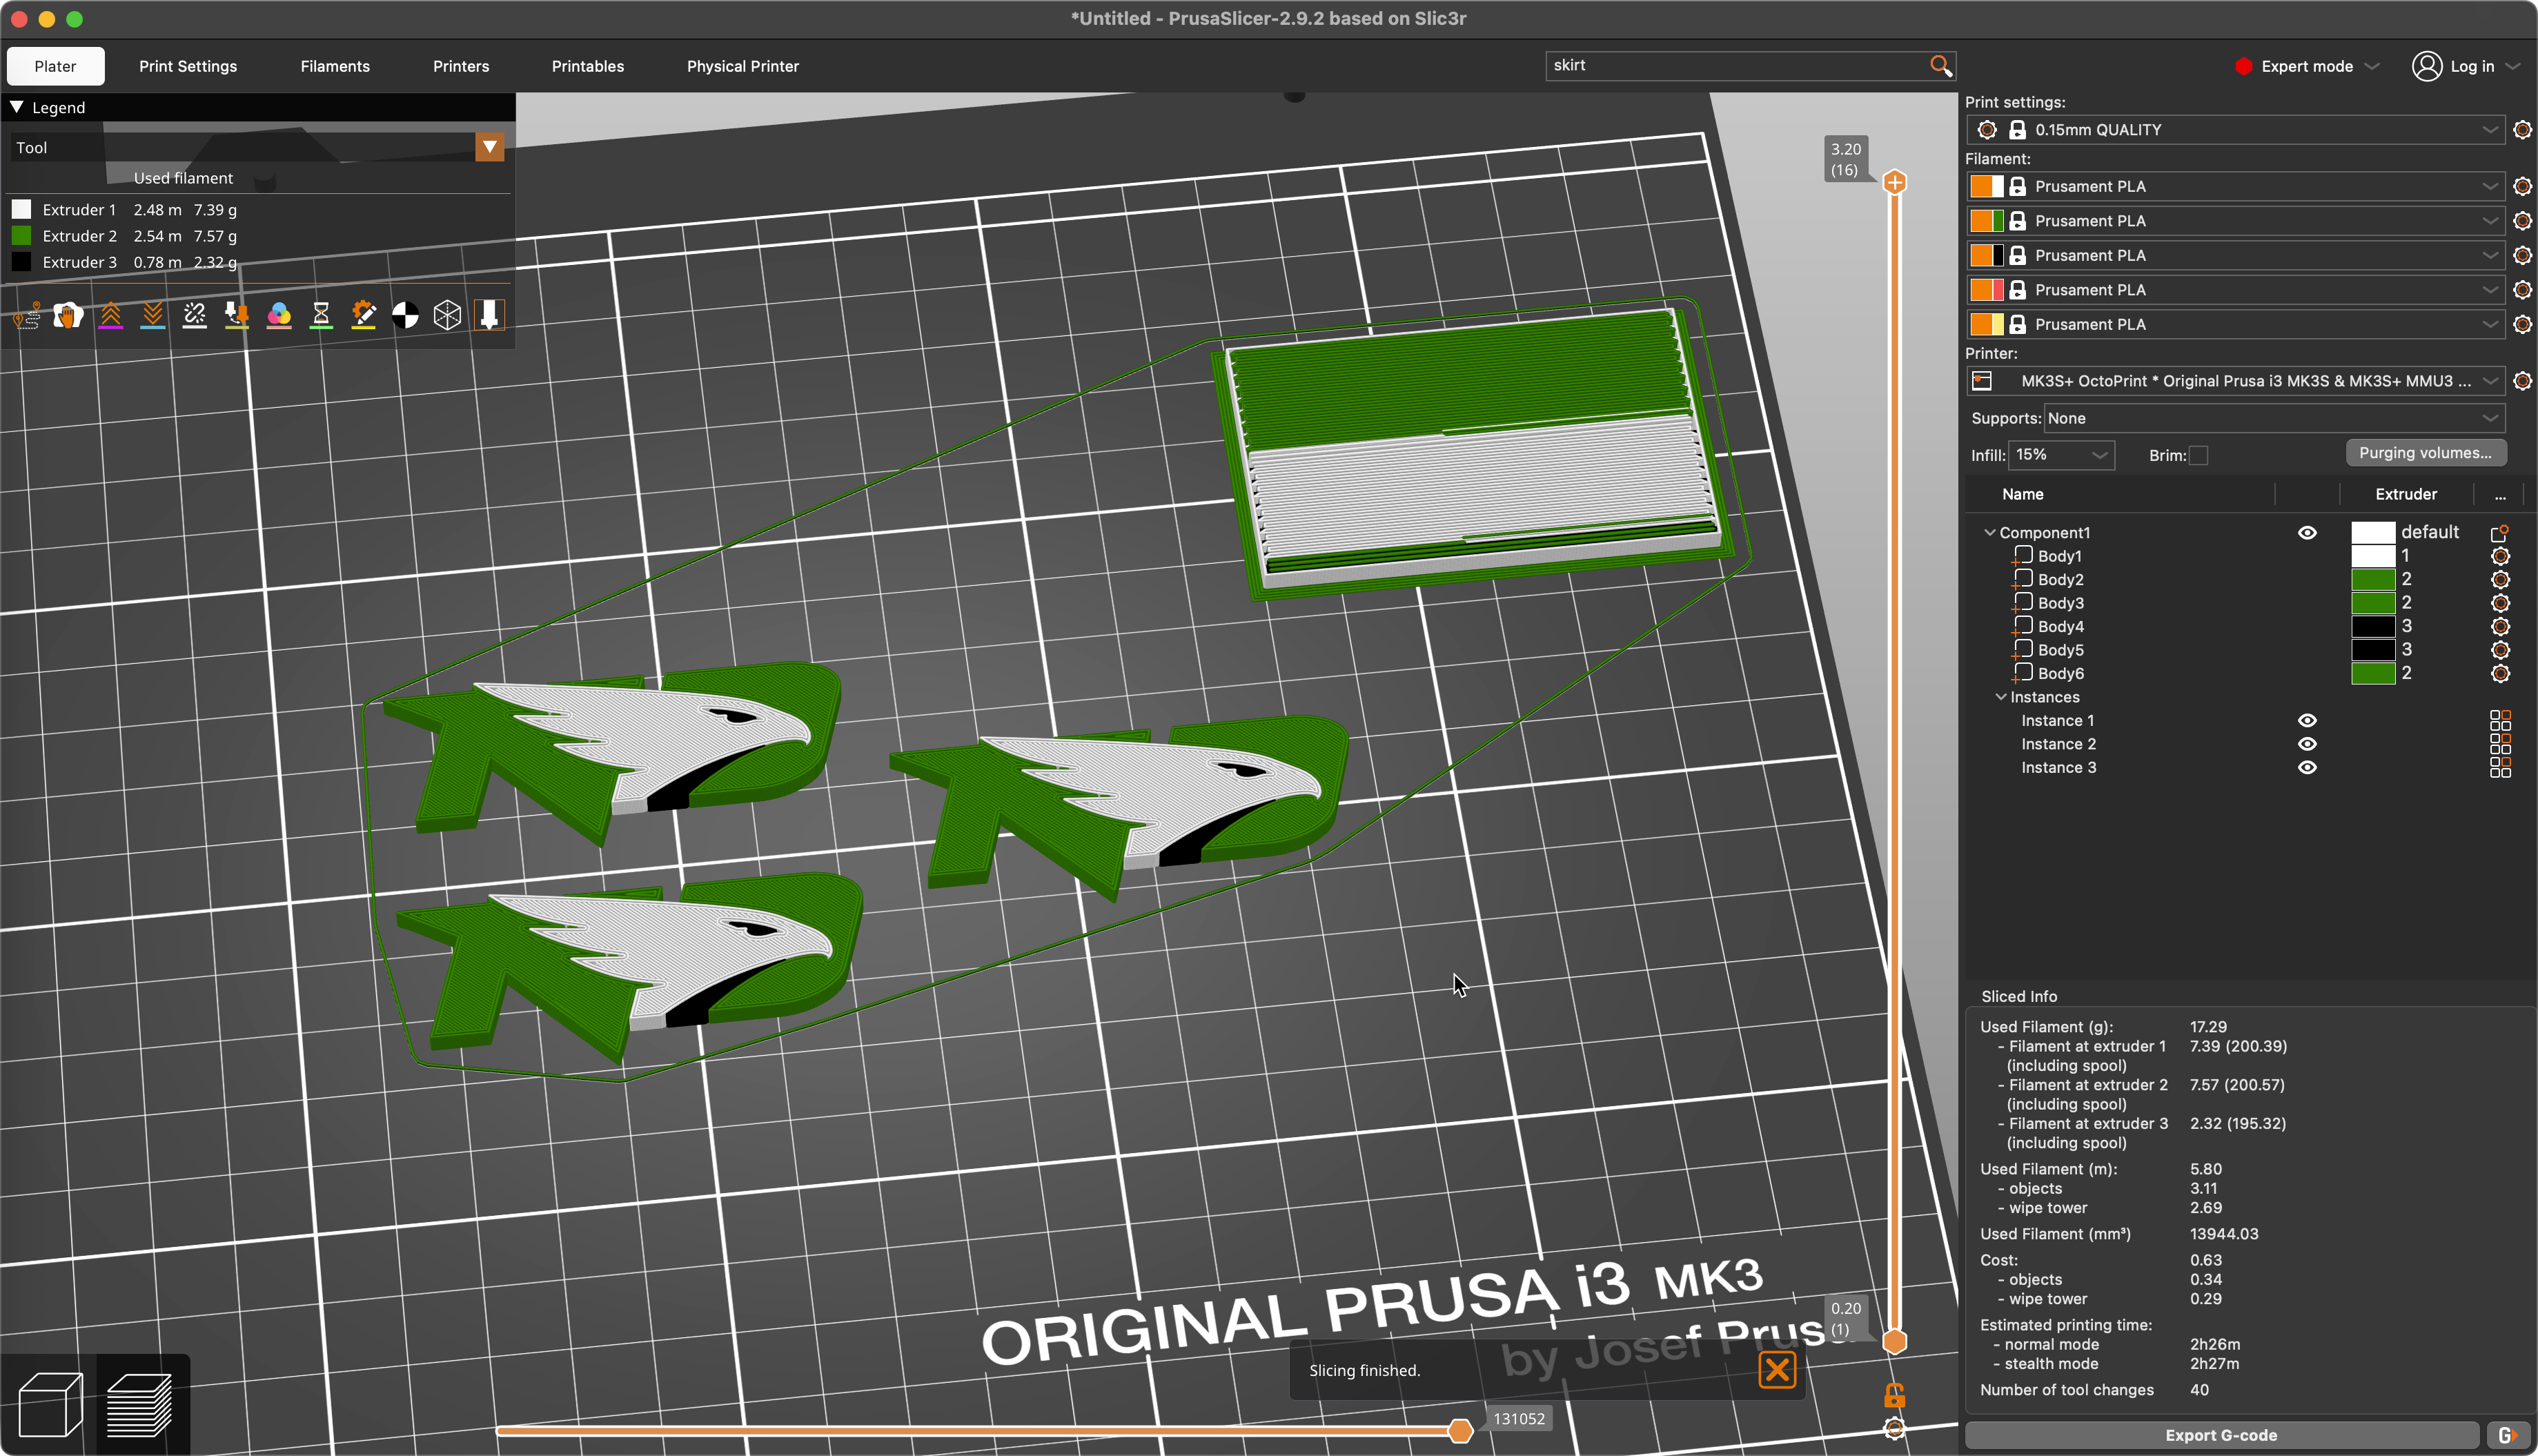Hide Component1 using its eye icon
Viewport: 2538px width, 1456px height.
(x=2307, y=533)
